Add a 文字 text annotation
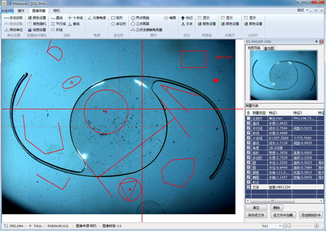Image resolution: width=326 pixels, height=231 pixels. pyautogui.click(x=187, y=24)
